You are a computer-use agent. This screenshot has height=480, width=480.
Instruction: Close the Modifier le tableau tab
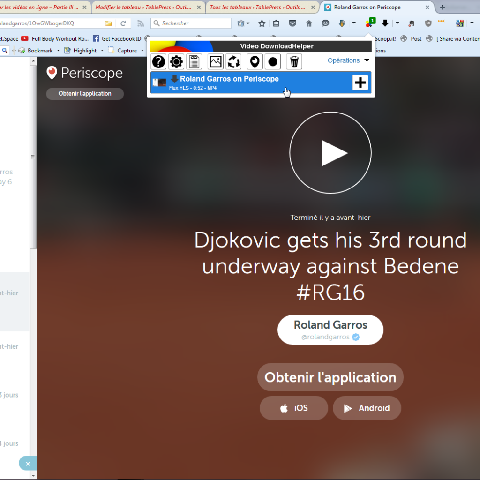point(199,7)
